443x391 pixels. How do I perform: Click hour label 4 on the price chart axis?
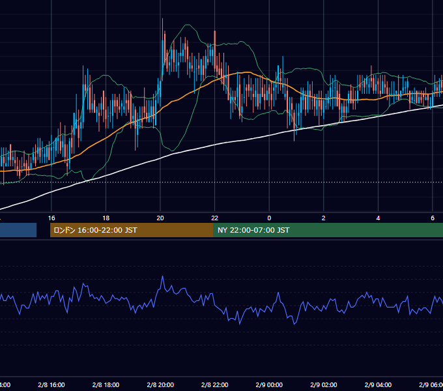pyautogui.click(x=378, y=218)
